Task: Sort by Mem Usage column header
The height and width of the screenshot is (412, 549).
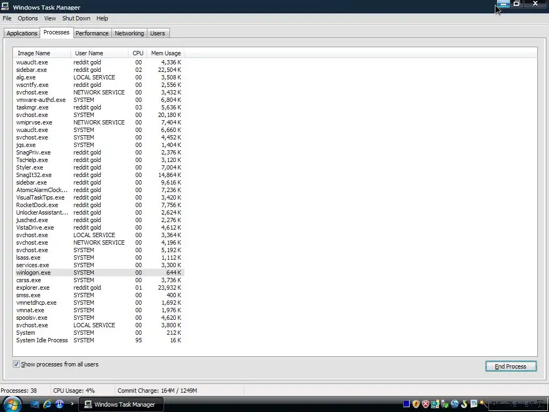Action: click(x=166, y=53)
